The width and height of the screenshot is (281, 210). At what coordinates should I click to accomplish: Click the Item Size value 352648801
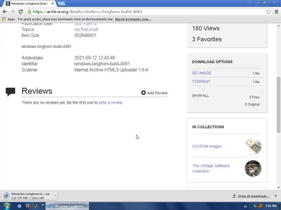click(85, 35)
